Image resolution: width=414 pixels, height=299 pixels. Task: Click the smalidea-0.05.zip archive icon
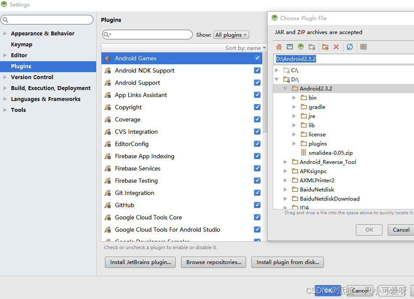coord(304,153)
